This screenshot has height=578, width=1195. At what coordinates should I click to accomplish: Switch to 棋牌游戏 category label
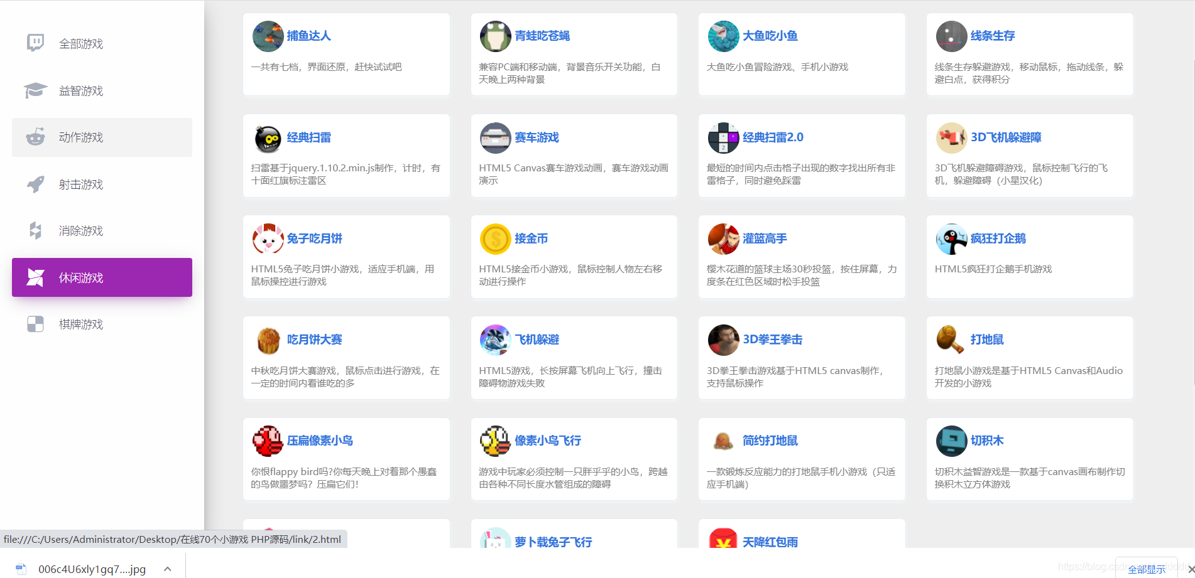(x=81, y=324)
